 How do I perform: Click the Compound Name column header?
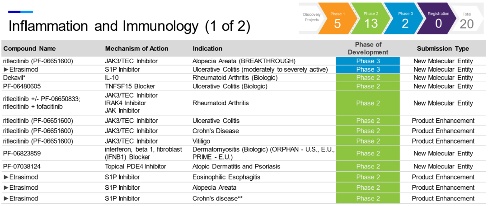(29, 48)
